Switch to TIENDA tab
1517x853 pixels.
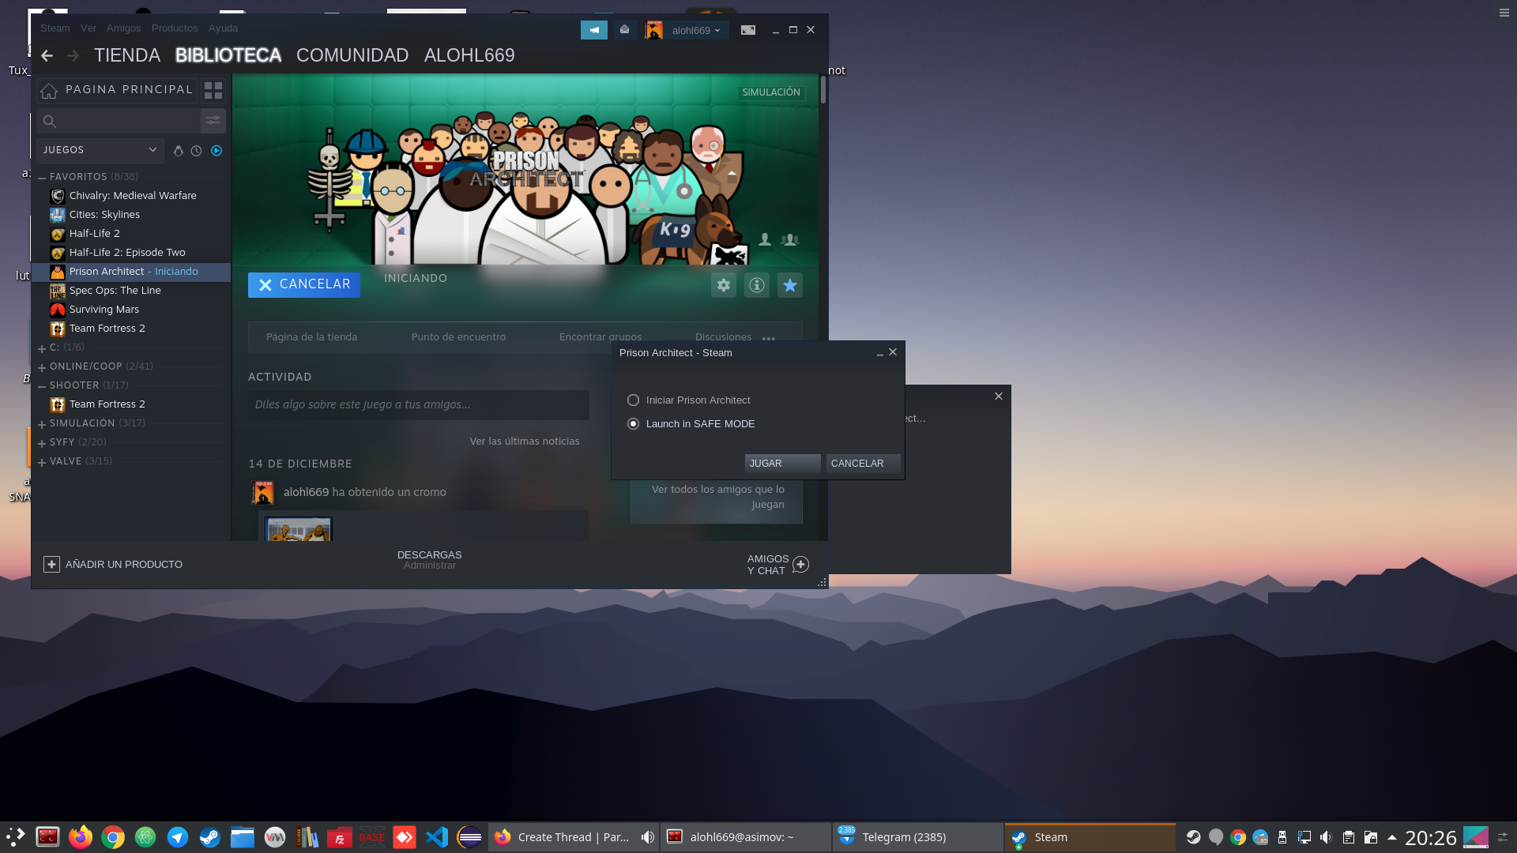click(x=127, y=55)
